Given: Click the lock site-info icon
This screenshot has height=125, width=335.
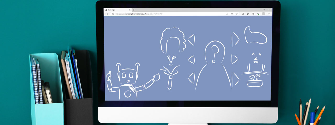Looking at the screenshot, I should pyautogui.click(x=113, y=14).
